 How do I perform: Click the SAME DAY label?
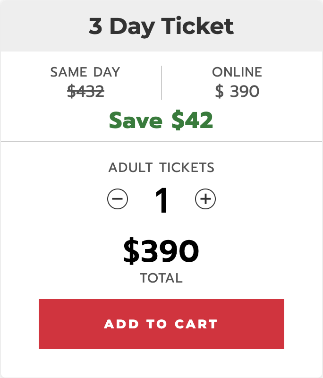click(85, 72)
